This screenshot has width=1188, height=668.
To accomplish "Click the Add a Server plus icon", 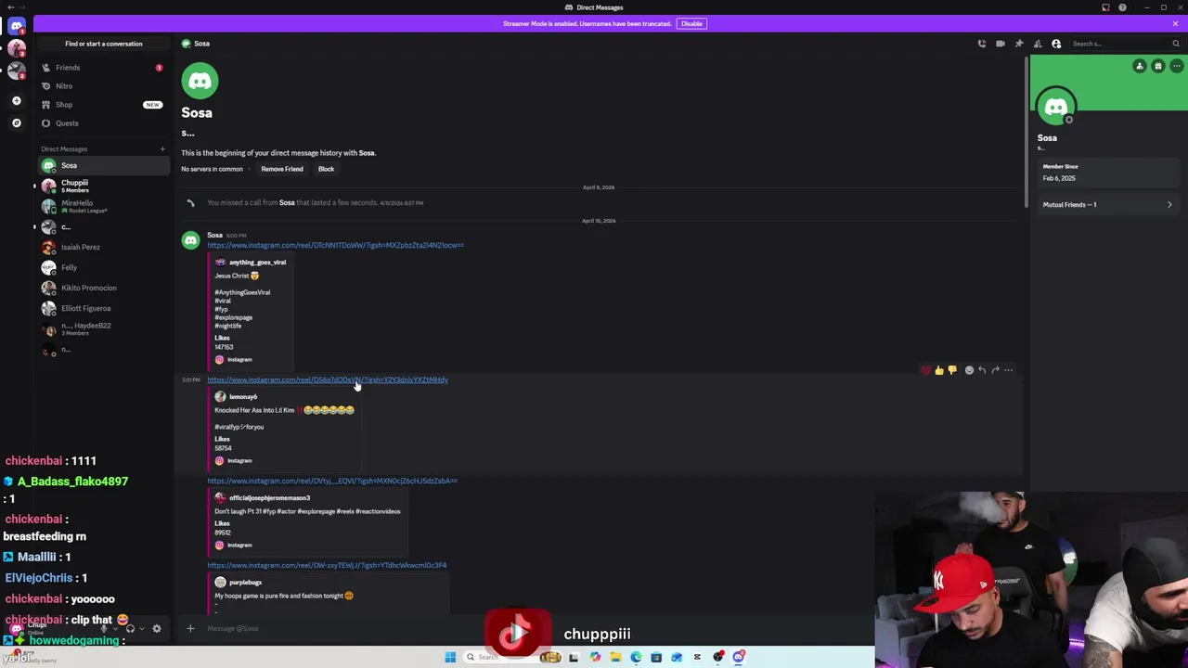I will tap(16, 100).
